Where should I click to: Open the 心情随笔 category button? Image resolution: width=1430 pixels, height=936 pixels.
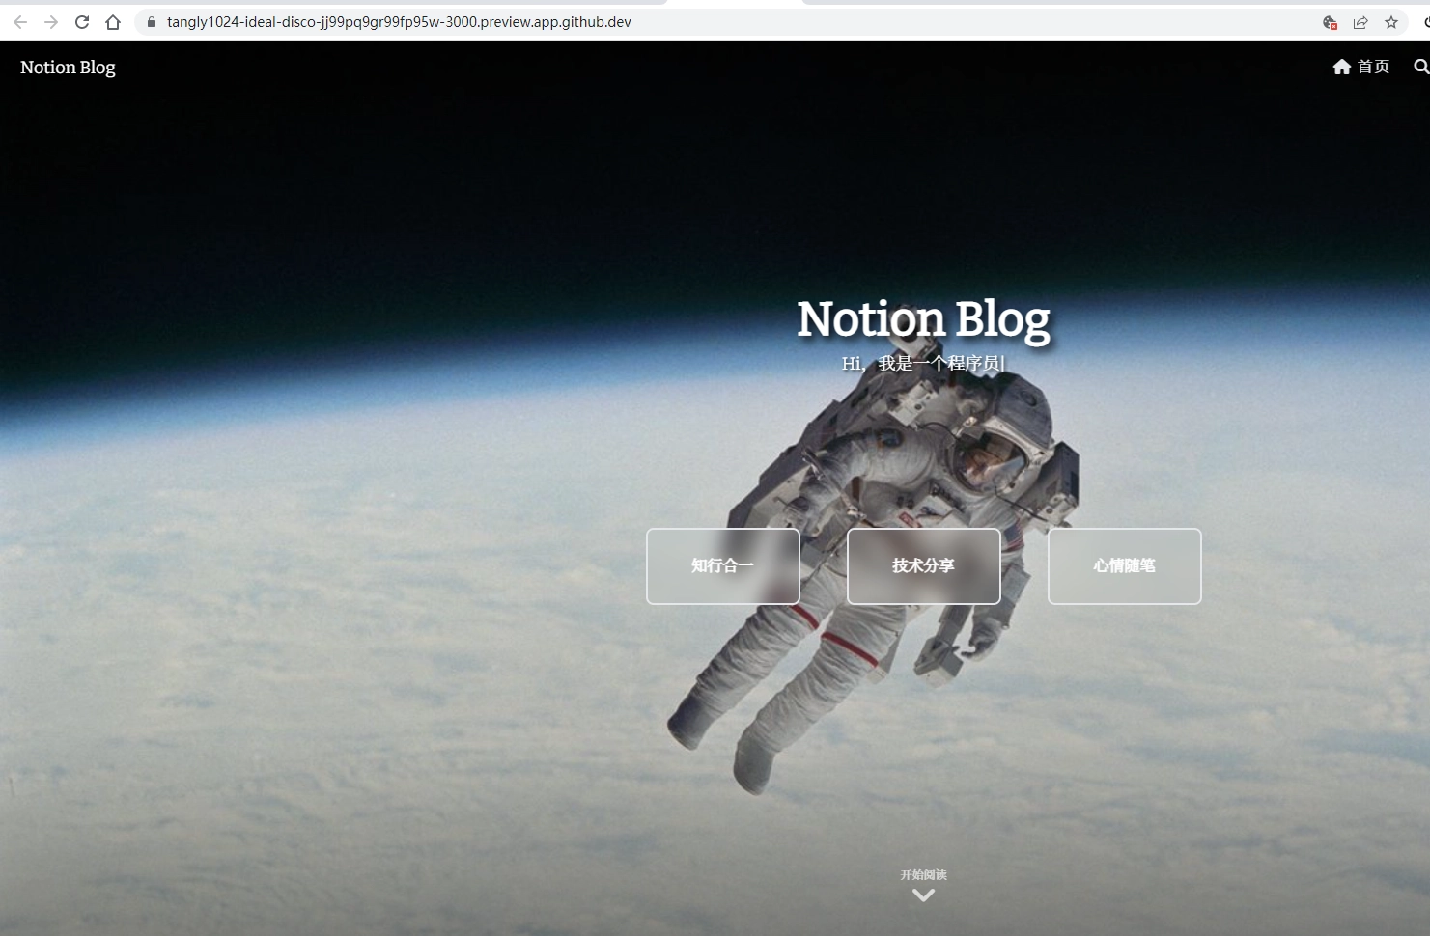(x=1125, y=566)
